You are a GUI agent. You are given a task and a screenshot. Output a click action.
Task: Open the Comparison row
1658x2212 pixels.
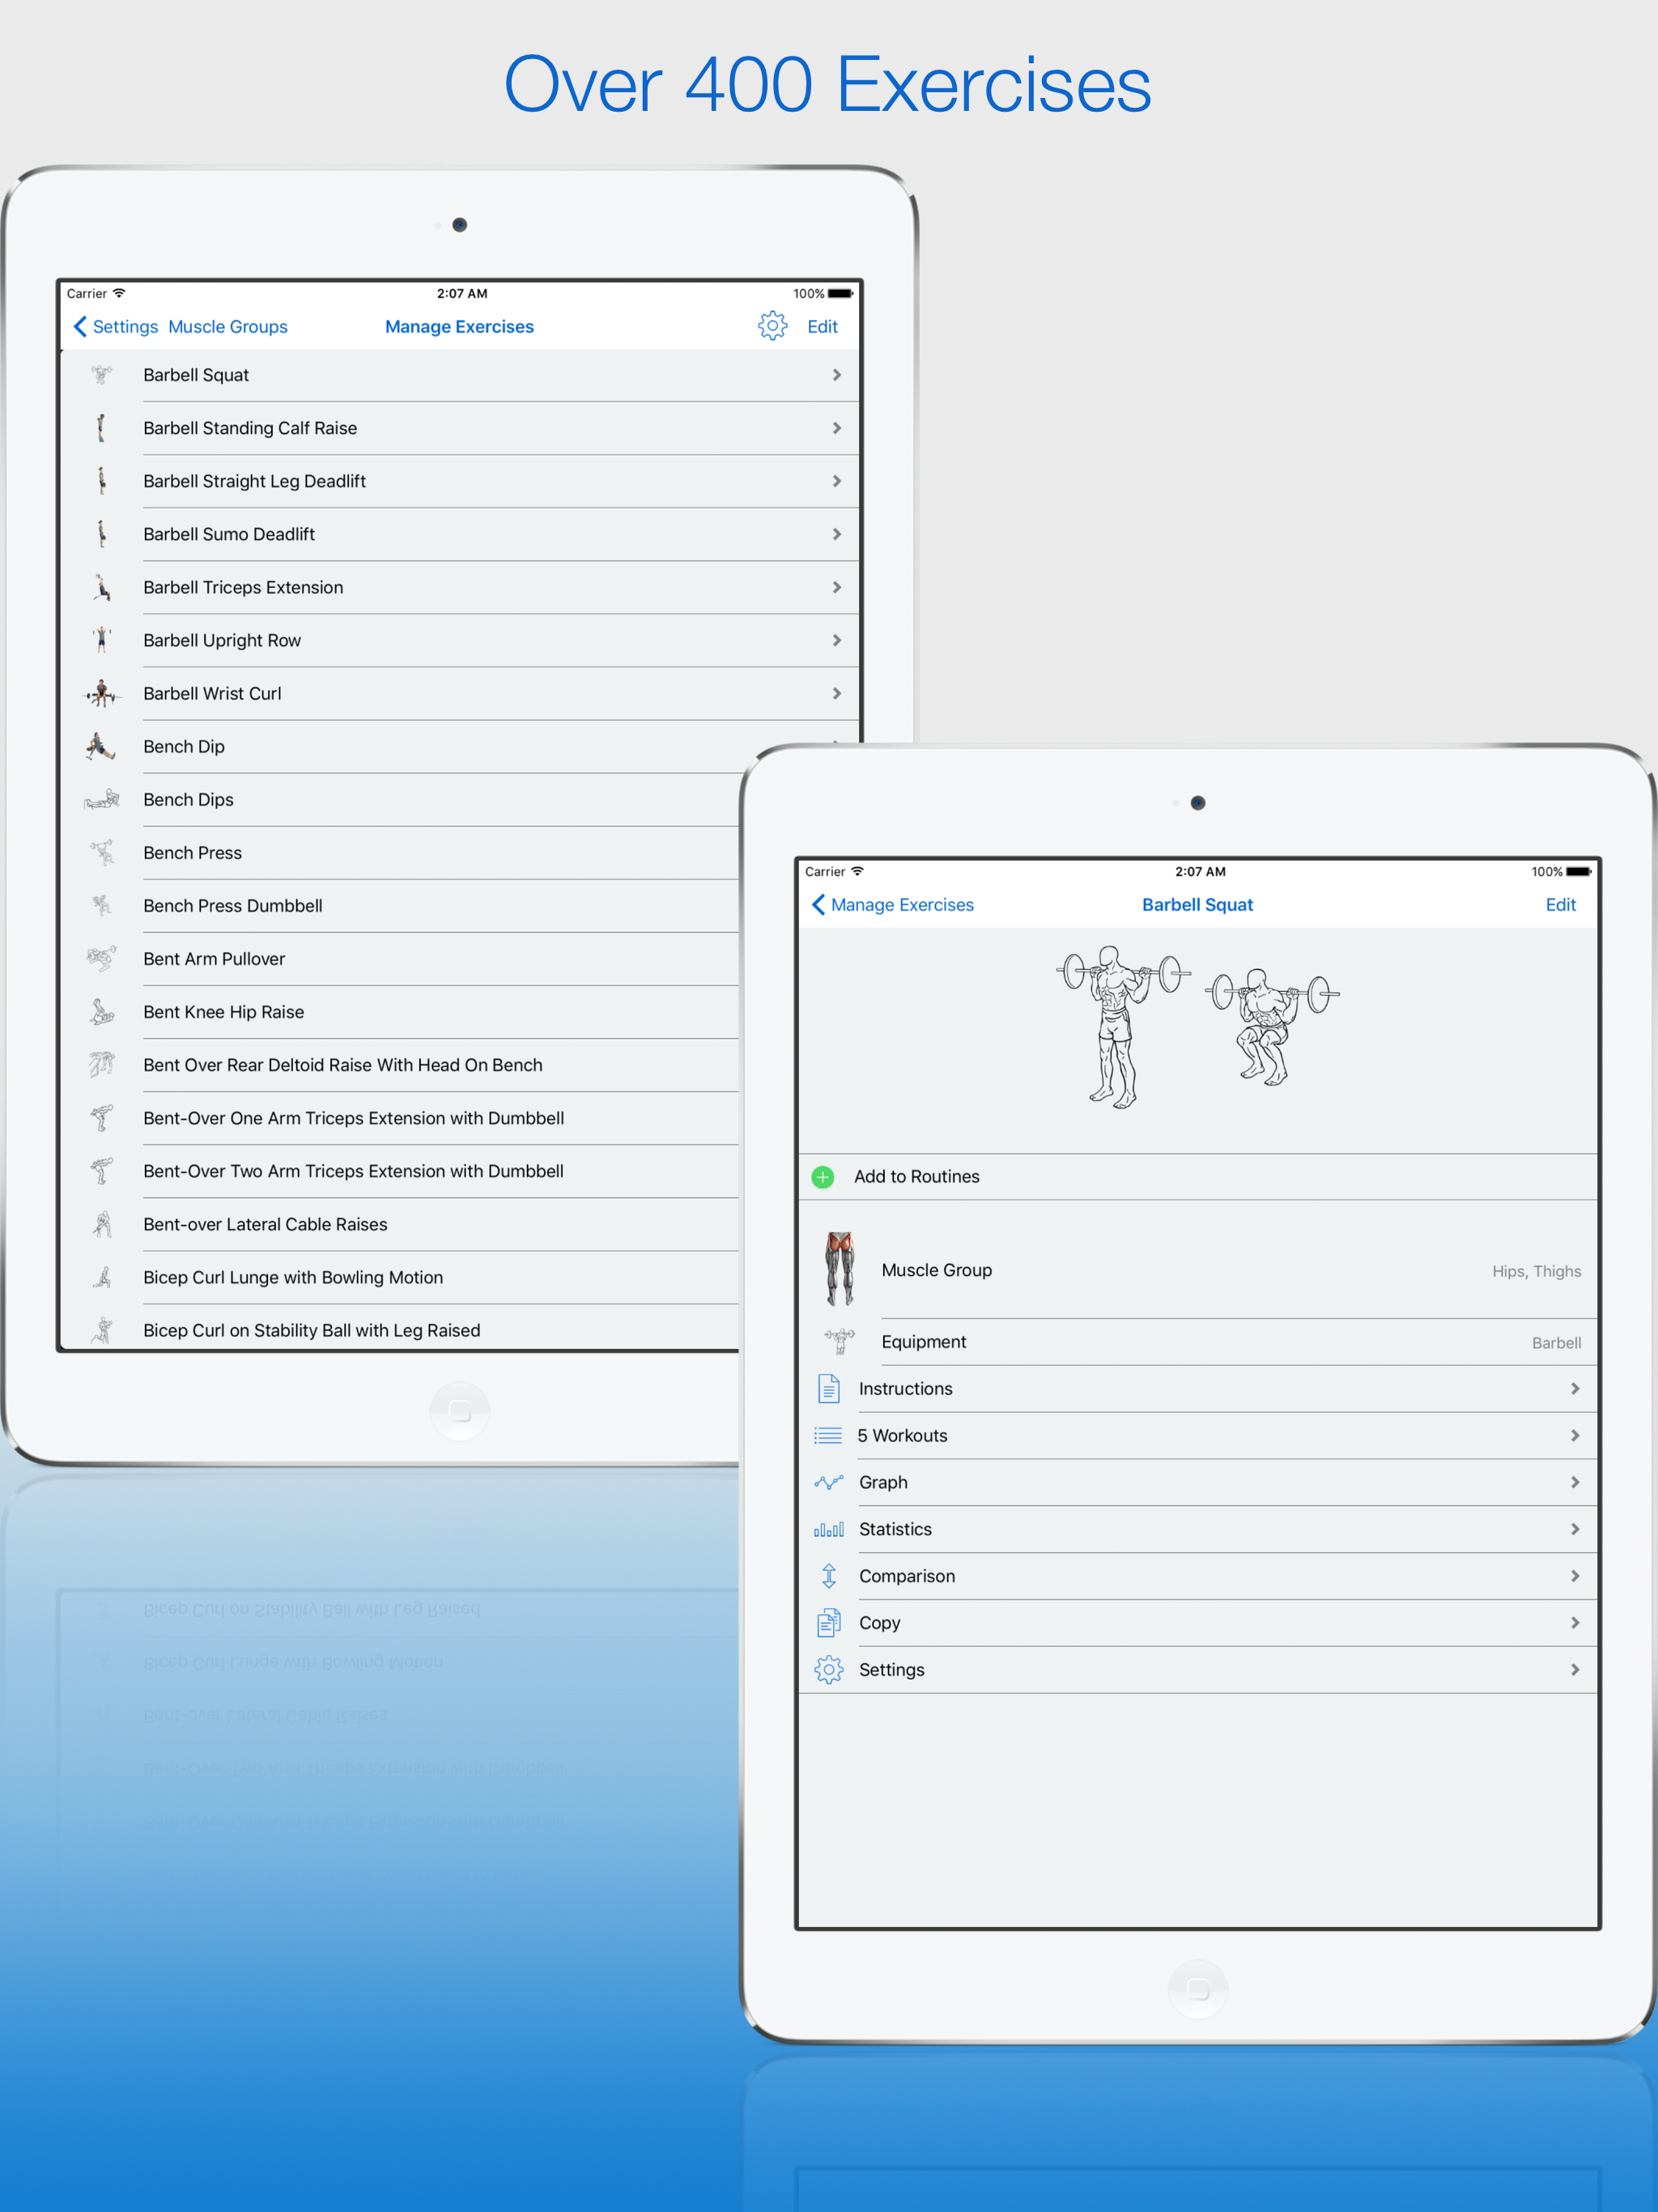click(1197, 1576)
